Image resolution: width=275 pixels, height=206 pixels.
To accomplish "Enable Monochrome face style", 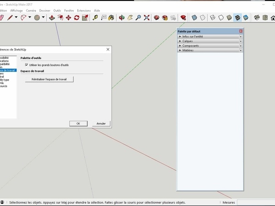I will (246, 18).
